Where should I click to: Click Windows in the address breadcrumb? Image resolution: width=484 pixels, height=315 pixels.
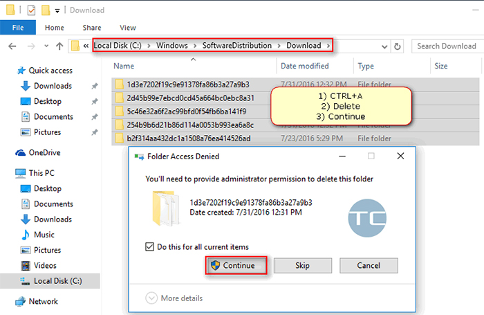click(172, 46)
